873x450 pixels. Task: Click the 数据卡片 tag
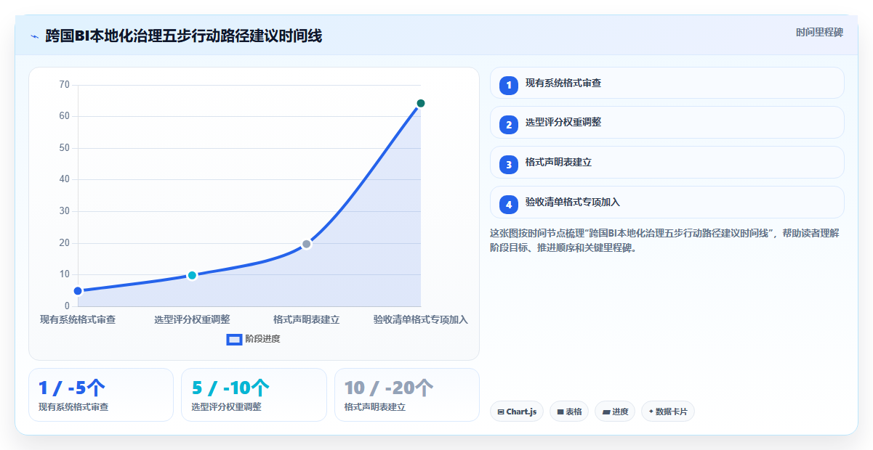tap(668, 412)
